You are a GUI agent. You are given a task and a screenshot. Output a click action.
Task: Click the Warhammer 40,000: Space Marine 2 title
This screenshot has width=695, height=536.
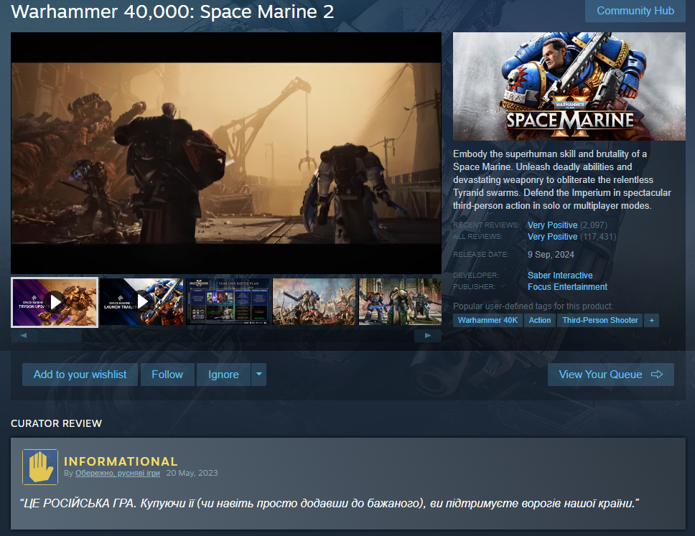172,11
